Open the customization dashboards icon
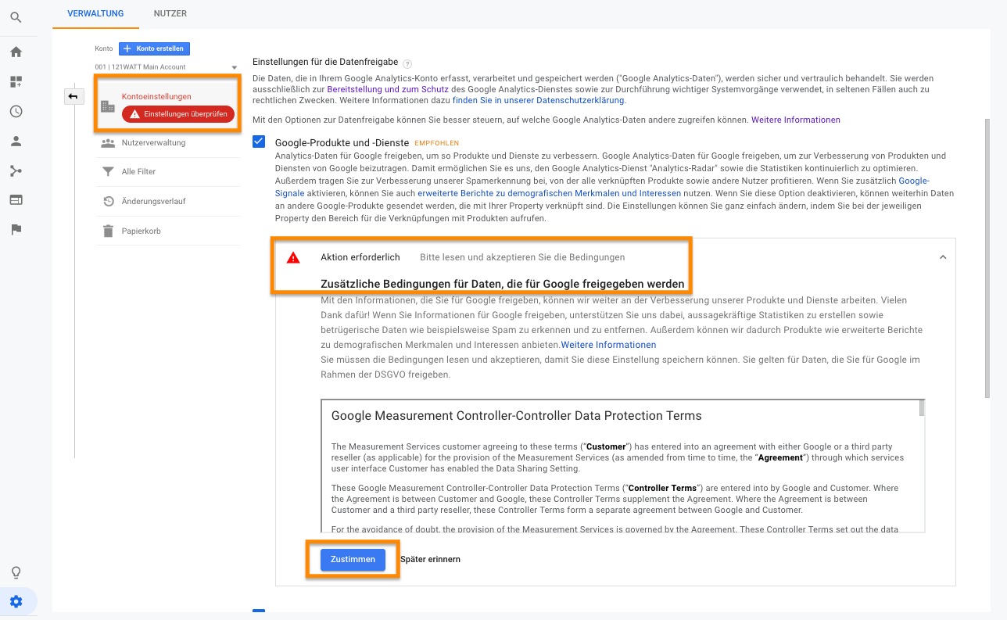This screenshot has width=1007, height=620. [16, 82]
